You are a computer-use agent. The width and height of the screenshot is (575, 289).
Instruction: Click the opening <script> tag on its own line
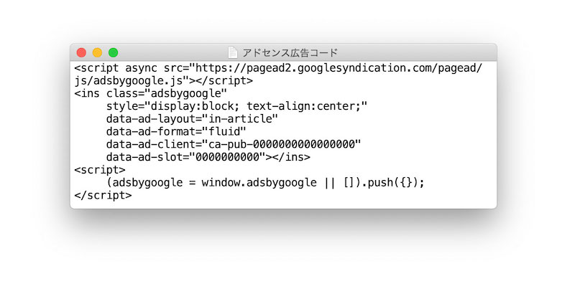coord(100,170)
